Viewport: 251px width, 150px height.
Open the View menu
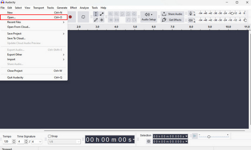tap(27, 7)
